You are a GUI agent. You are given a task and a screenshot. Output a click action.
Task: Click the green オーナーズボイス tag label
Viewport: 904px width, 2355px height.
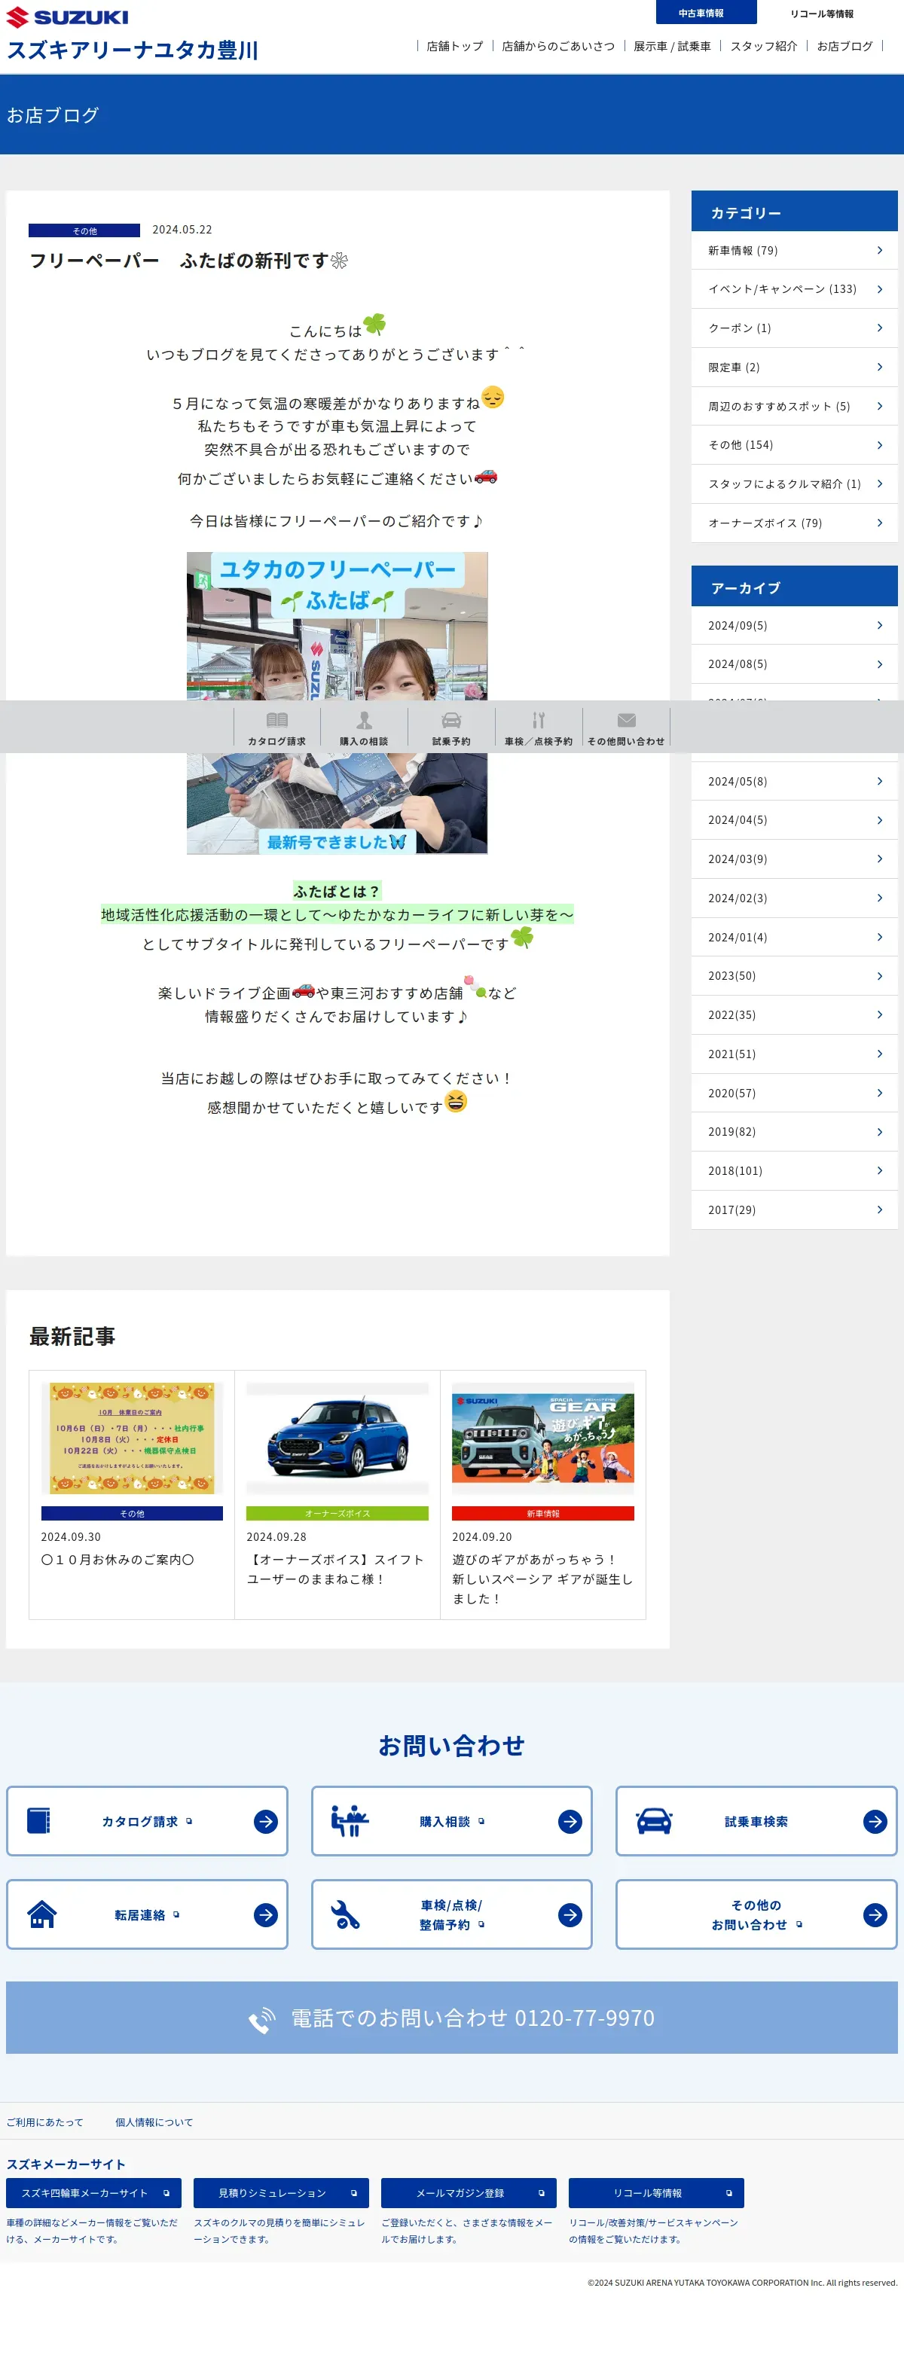coord(337,1514)
